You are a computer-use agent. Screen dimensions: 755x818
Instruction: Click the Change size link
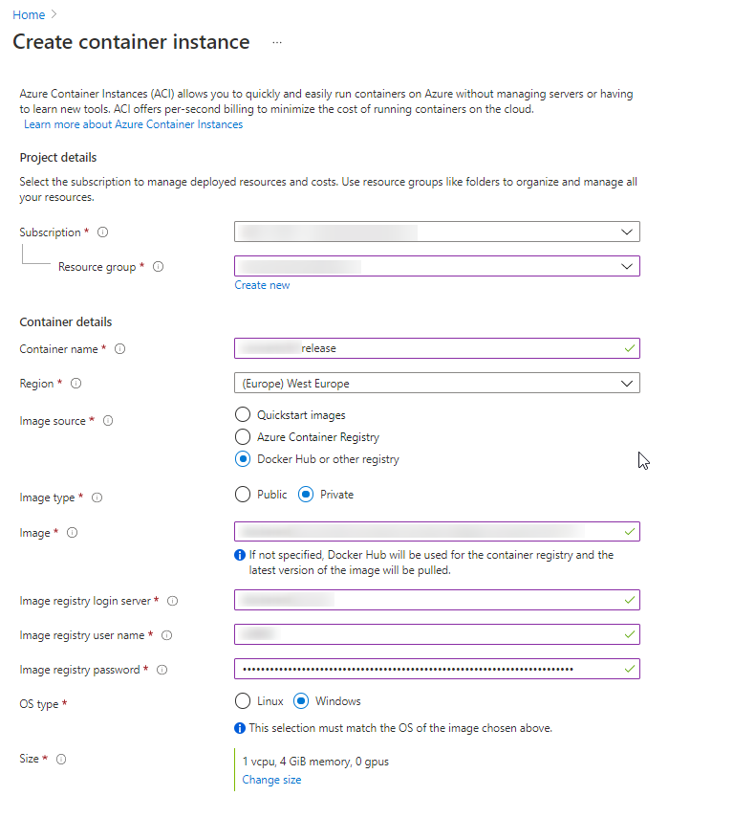pyautogui.click(x=271, y=780)
